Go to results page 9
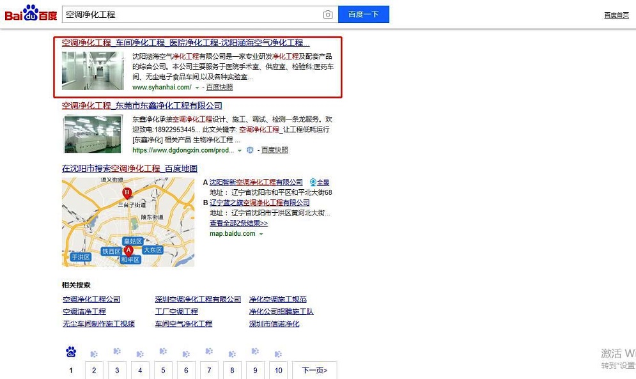636x379 pixels. click(255, 370)
